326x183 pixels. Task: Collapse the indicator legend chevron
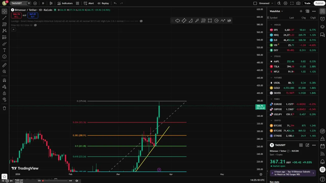[x=13, y=29]
